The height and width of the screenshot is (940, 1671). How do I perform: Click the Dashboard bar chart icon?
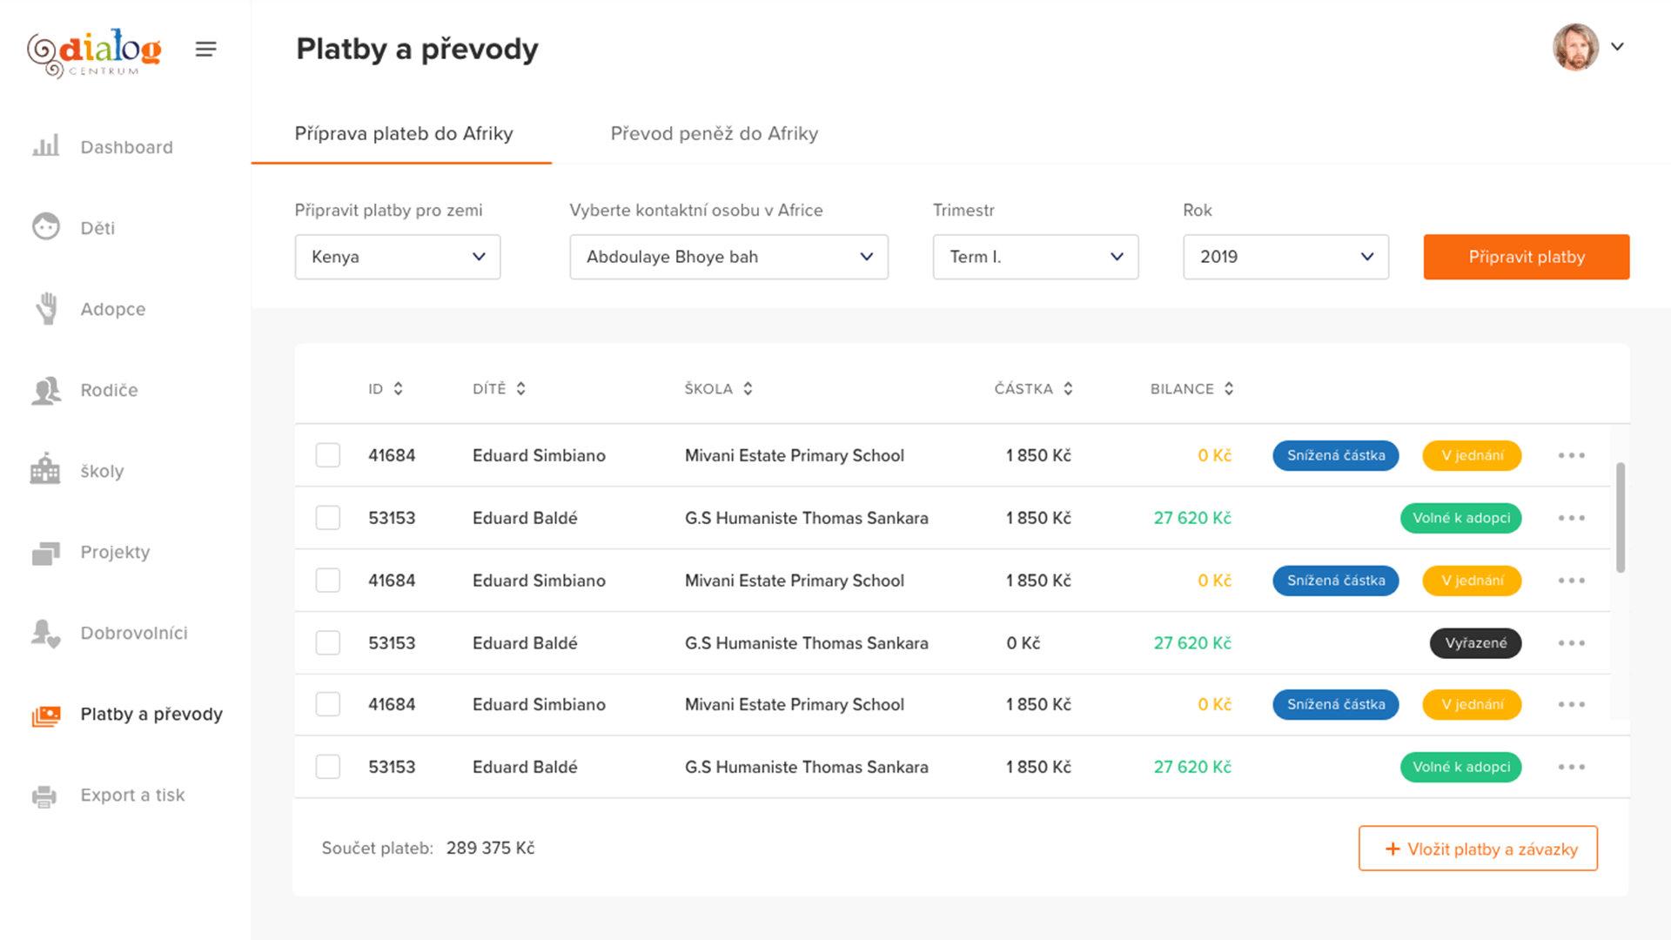coord(45,146)
